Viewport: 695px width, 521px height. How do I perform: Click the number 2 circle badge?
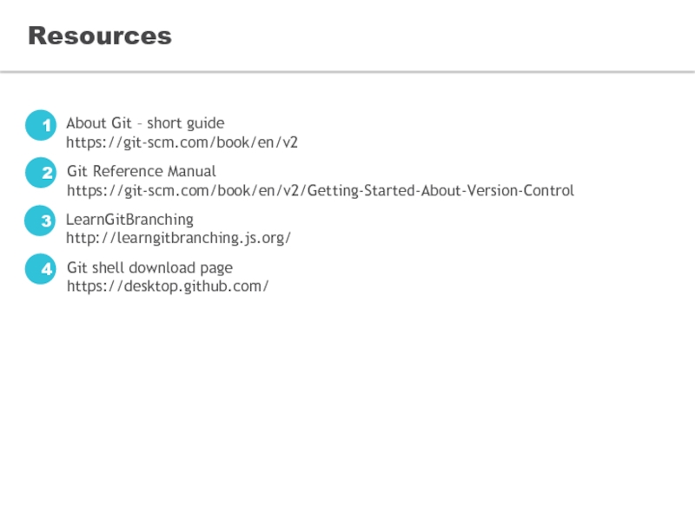(x=40, y=174)
